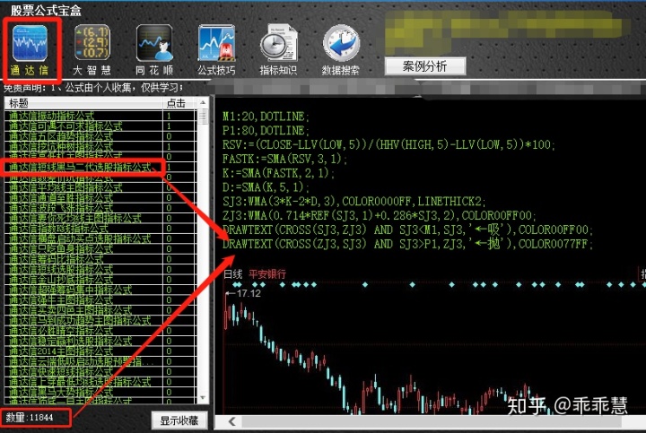This screenshot has width=646, height=433.
Task: Click the list scrollbar down arrow
Action: coord(203,398)
